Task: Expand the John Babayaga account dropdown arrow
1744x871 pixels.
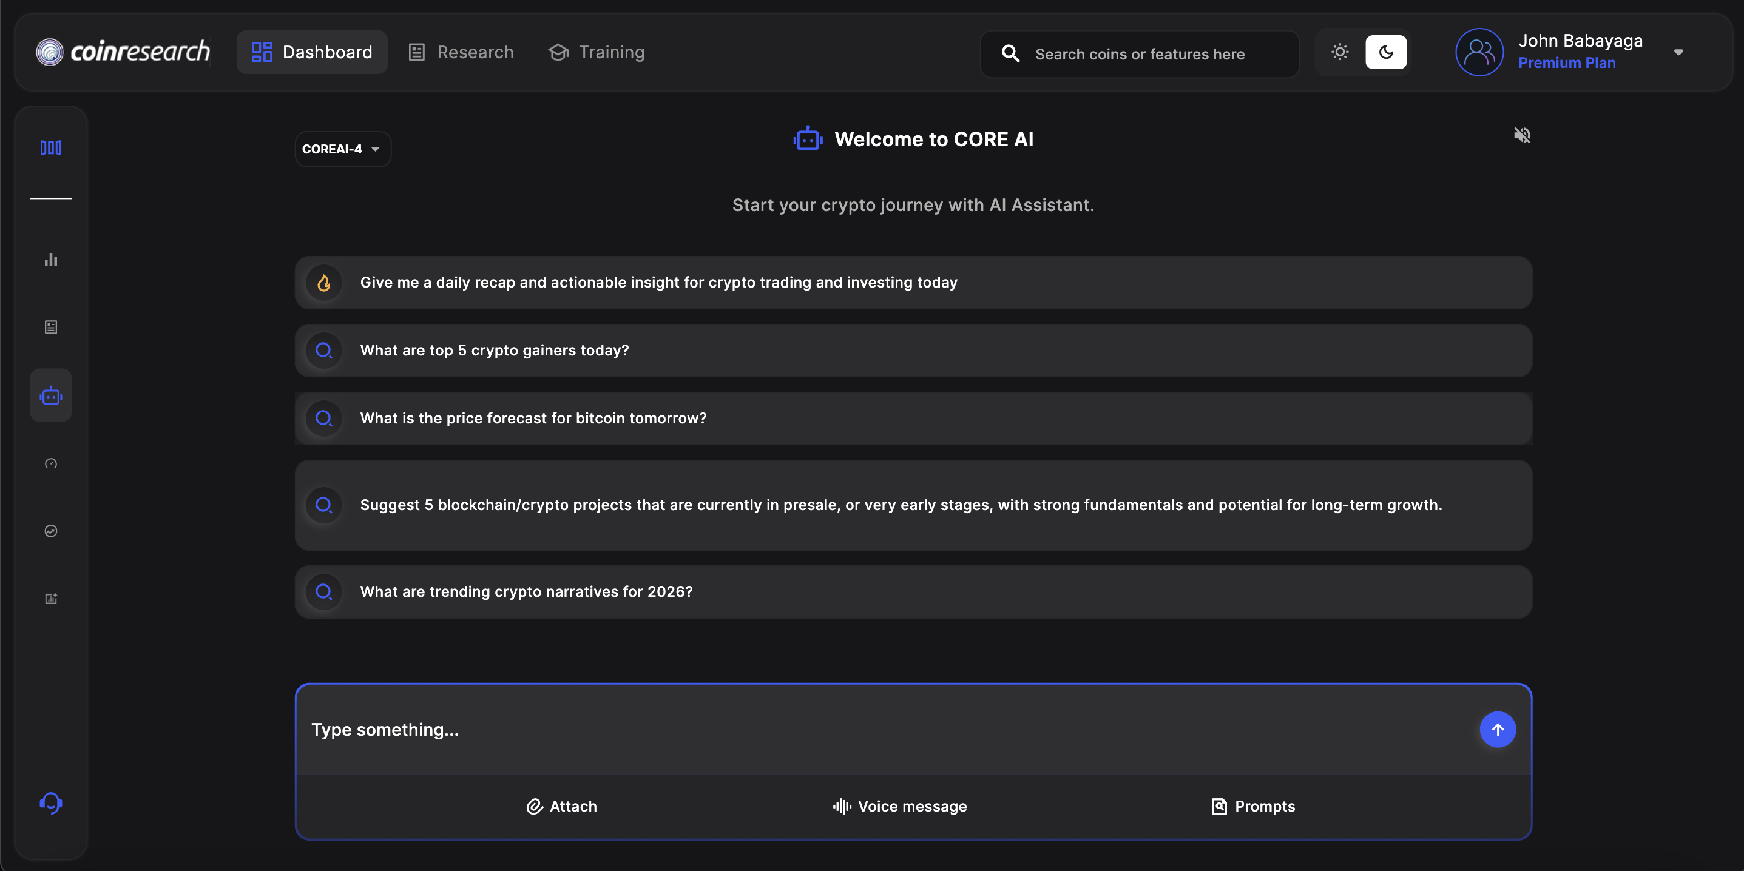Action: point(1678,52)
